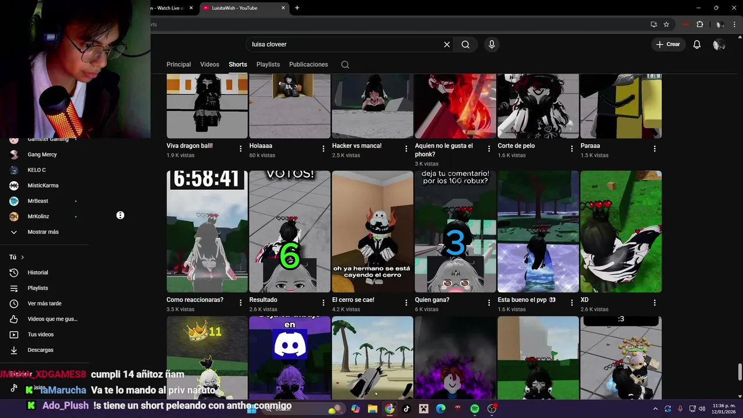
Task: Click the magnifying glass search button
Action: (466, 44)
